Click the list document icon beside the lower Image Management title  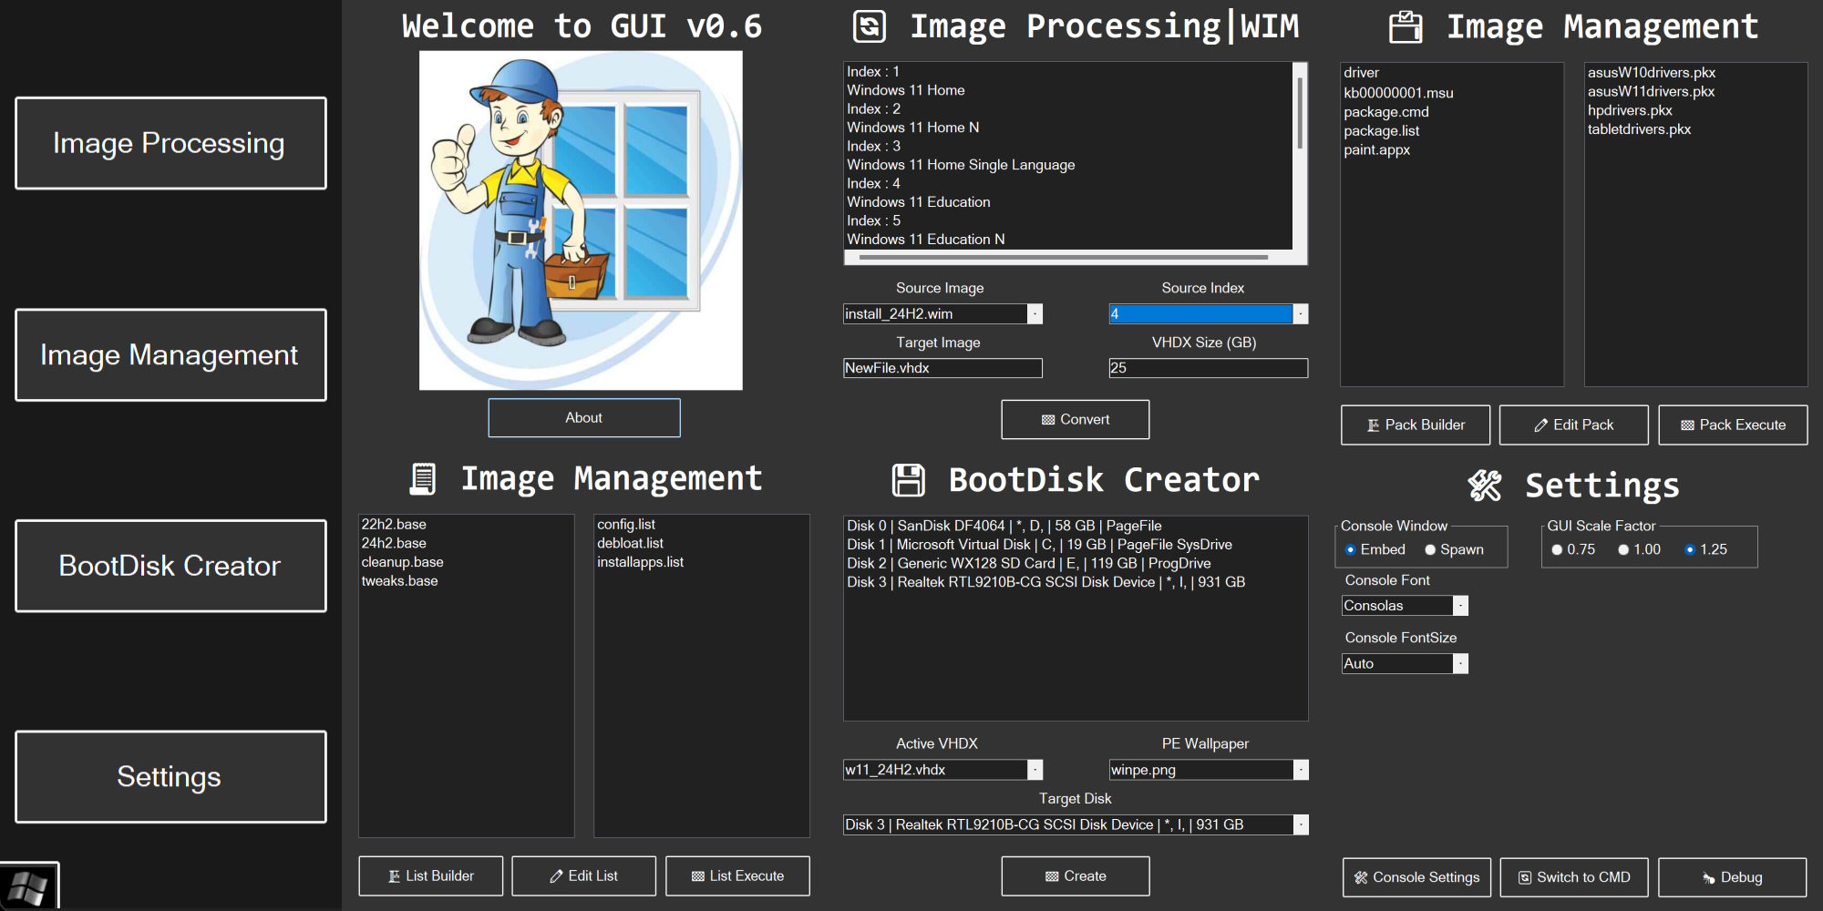(423, 479)
